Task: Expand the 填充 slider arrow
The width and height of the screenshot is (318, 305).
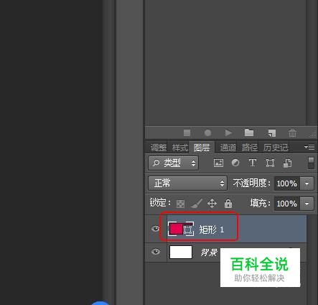Action: 307,204
